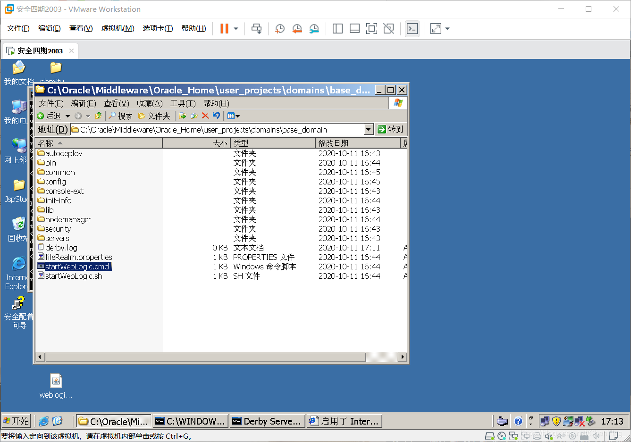The height and width of the screenshot is (442, 631).
Task: Click the horizontal scrollbar left arrow
Action: [40, 357]
